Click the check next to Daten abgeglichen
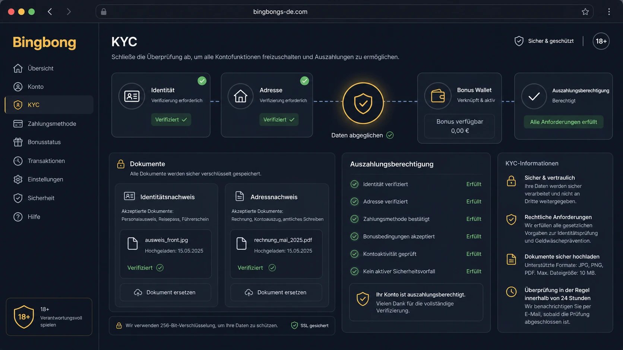 390,135
